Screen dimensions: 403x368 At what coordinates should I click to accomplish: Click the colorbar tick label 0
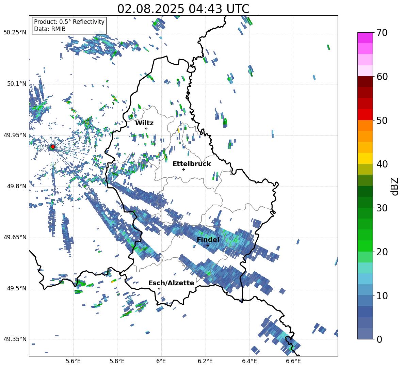click(x=379, y=339)
